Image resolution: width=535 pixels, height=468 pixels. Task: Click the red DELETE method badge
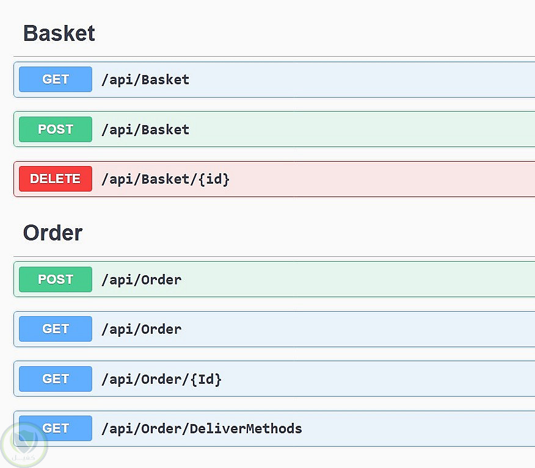click(56, 179)
